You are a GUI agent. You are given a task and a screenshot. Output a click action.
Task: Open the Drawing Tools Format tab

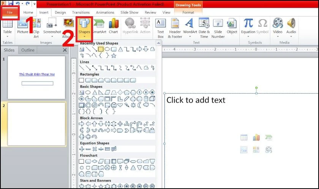coord(188,12)
